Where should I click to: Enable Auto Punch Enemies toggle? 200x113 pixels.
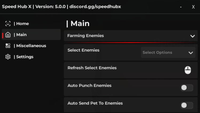pos(187,88)
